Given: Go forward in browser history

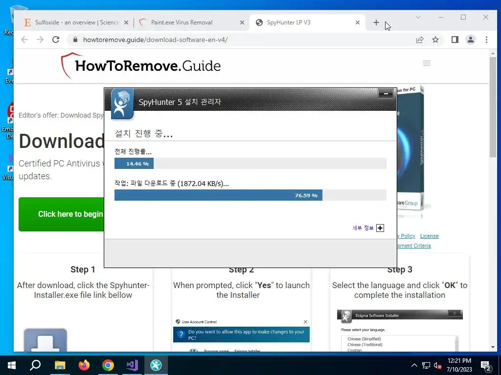Looking at the screenshot, I should click(x=40, y=40).
